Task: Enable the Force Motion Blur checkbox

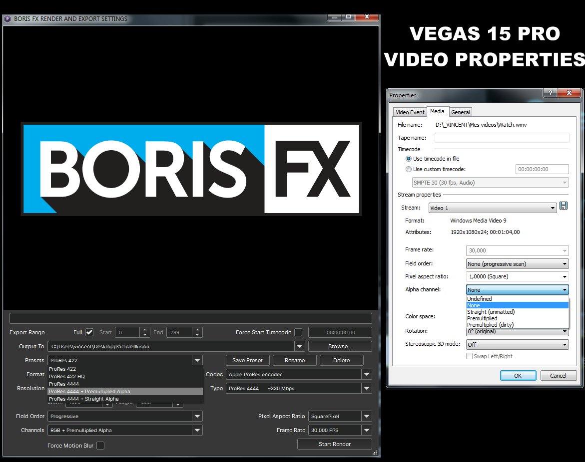Action: coord(100,445)
